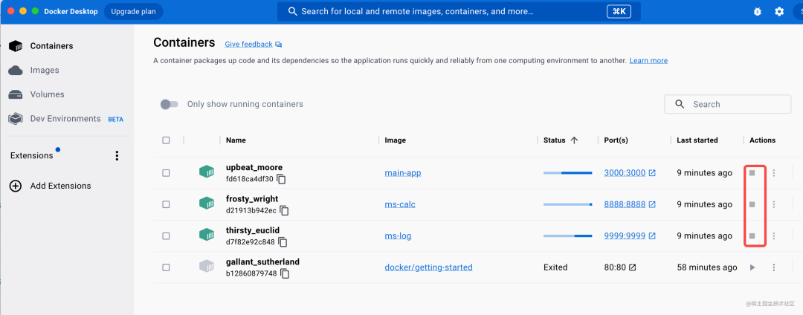The height and width of the screenshot is (315, 803).
Task: Stop the upbeat_moore container
Action: click(x=752, y=173)
